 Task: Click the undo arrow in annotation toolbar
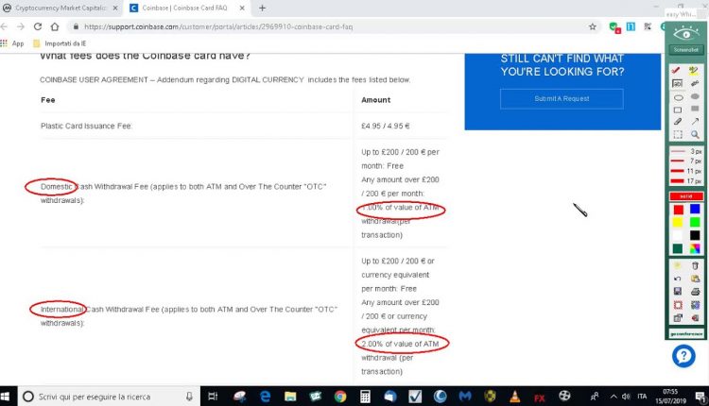678,279
